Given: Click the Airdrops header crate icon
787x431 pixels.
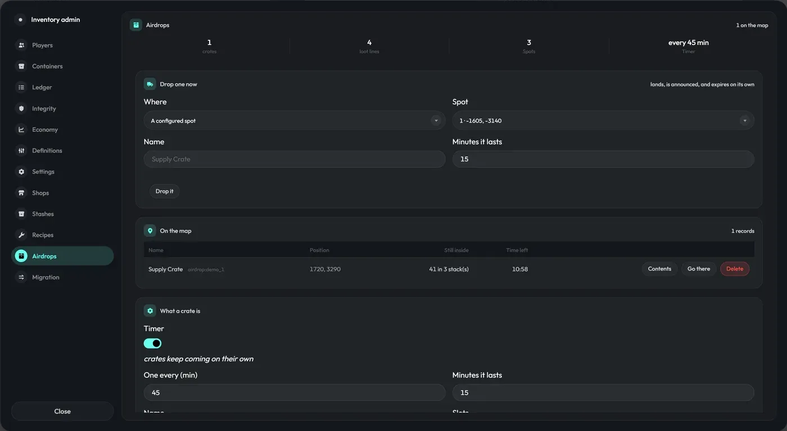Looking at the screenshot, I should click(136, 25).
